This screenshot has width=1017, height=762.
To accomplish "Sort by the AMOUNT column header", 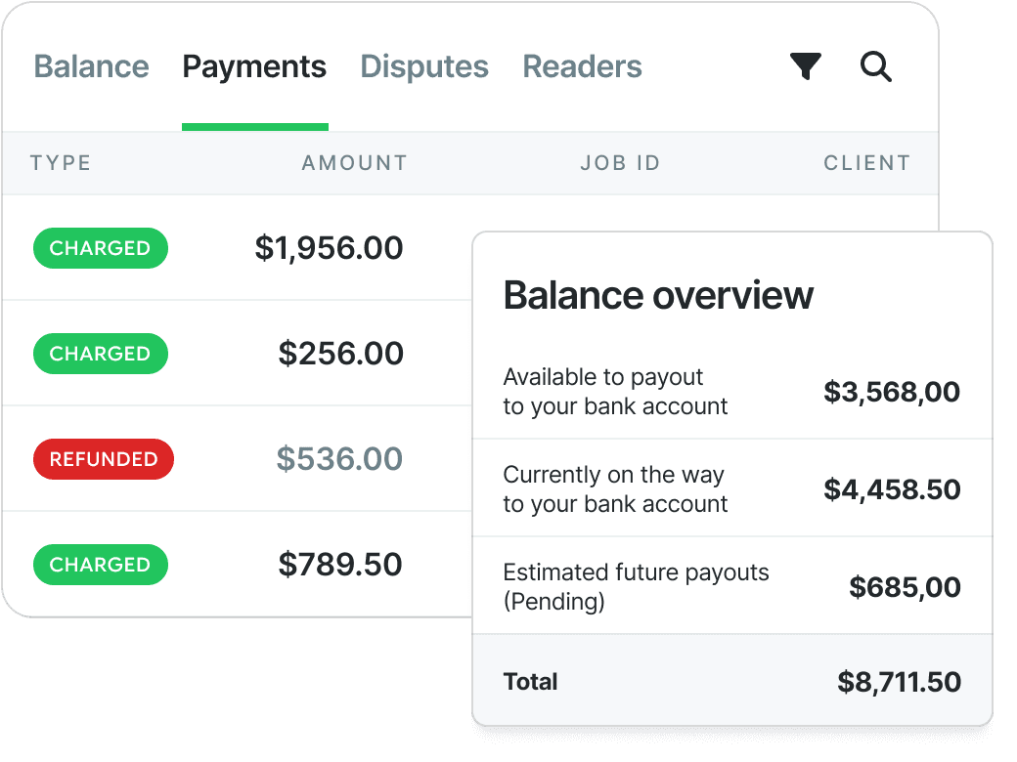I will click(355, 162).
